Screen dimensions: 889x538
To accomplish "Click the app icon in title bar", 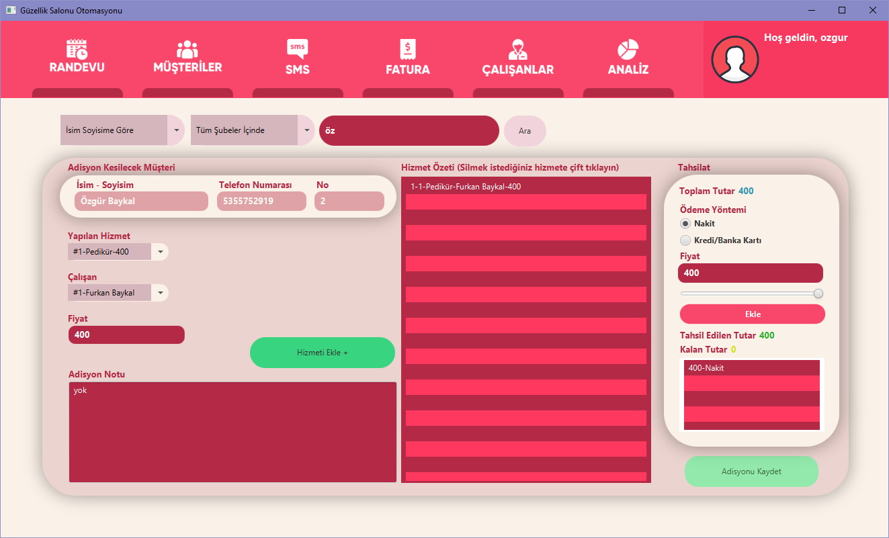I will pos(11,11).
